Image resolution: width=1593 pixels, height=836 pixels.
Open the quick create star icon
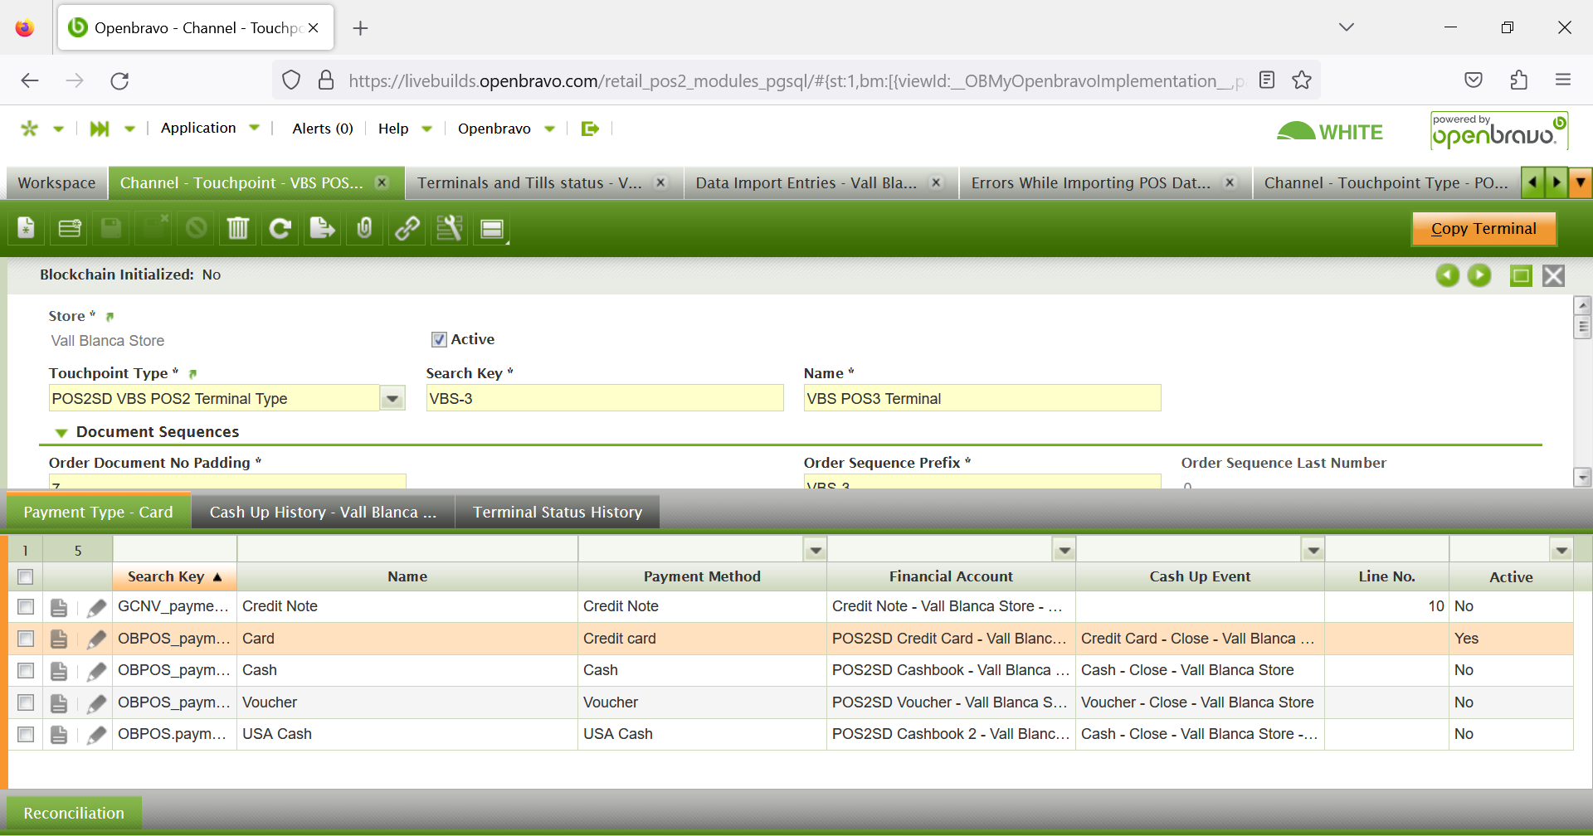point(30,129)
